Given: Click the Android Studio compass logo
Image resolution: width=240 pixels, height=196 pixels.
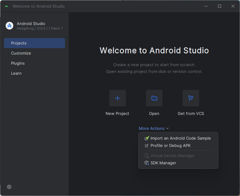Looking at the screenshot, I should coord(9,26).
